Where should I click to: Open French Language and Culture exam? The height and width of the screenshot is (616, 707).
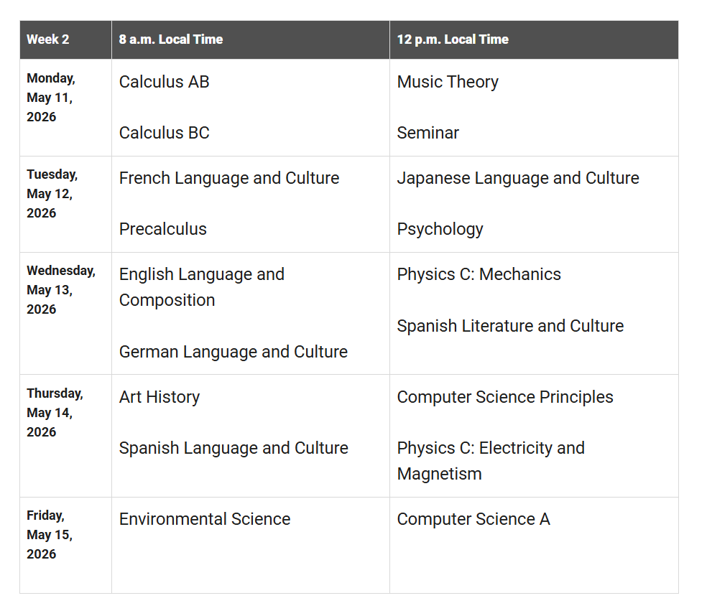228,178
